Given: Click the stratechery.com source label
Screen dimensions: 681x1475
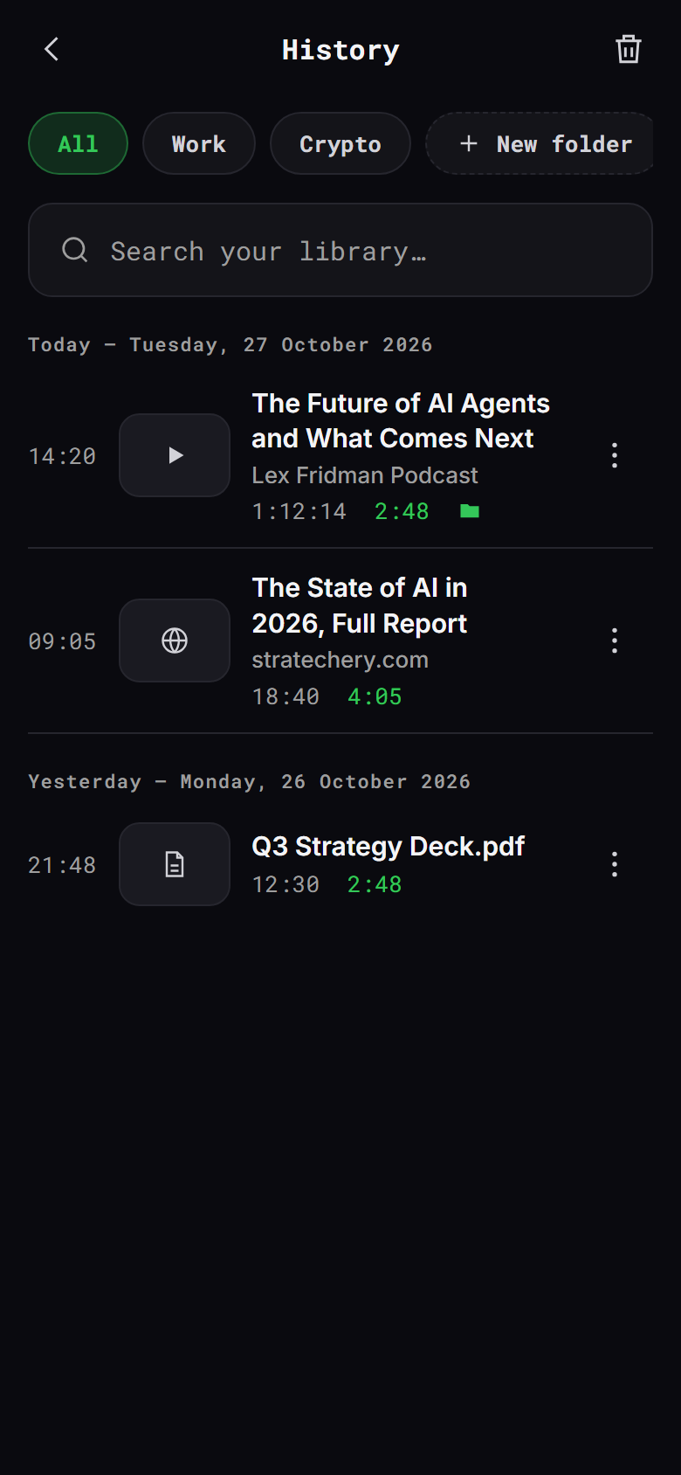Looking at the screenshot, I should pos(340,660).
